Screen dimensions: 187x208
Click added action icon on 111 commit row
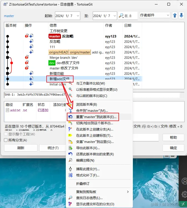pos(31,47)
